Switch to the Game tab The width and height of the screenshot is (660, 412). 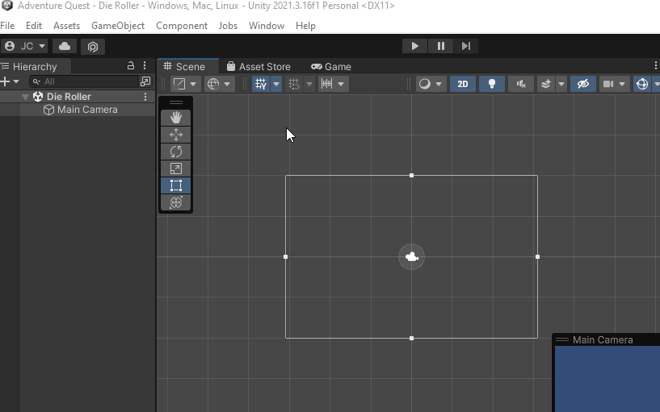coord(331,66)
